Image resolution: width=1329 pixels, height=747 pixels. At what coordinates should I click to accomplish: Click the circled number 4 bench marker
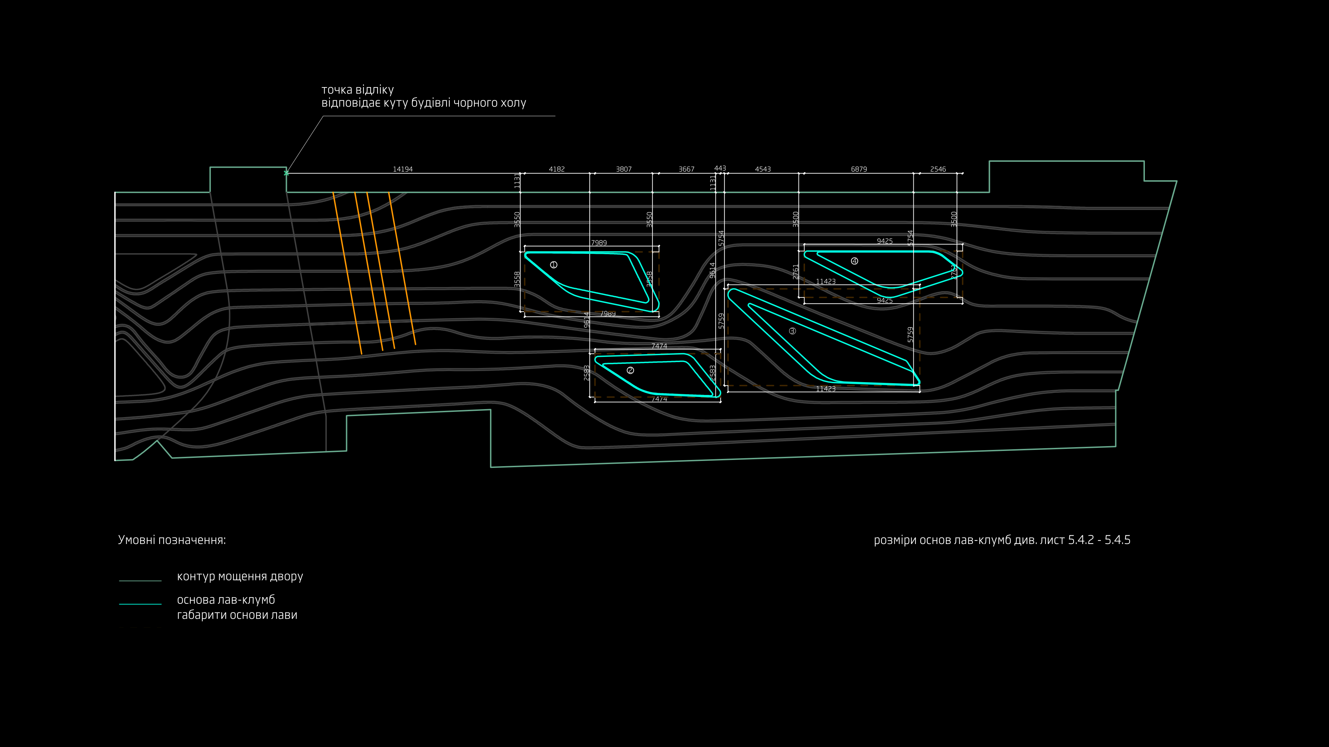tap(855, 261)
